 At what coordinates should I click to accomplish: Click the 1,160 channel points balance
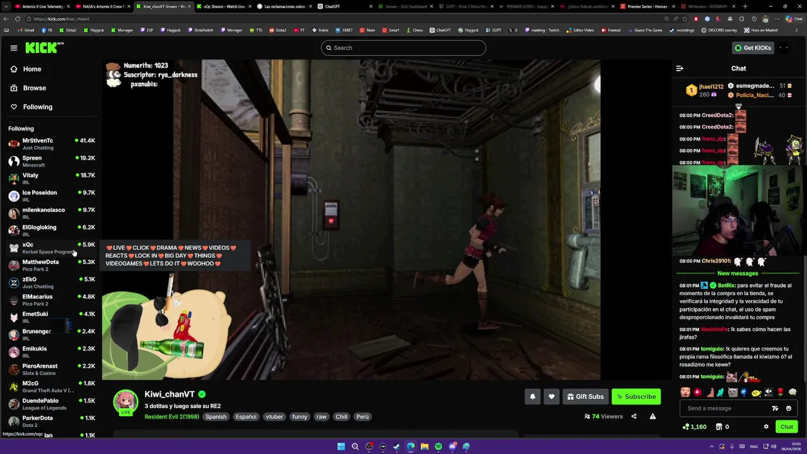pyautogui.click(x=694, y=427)
